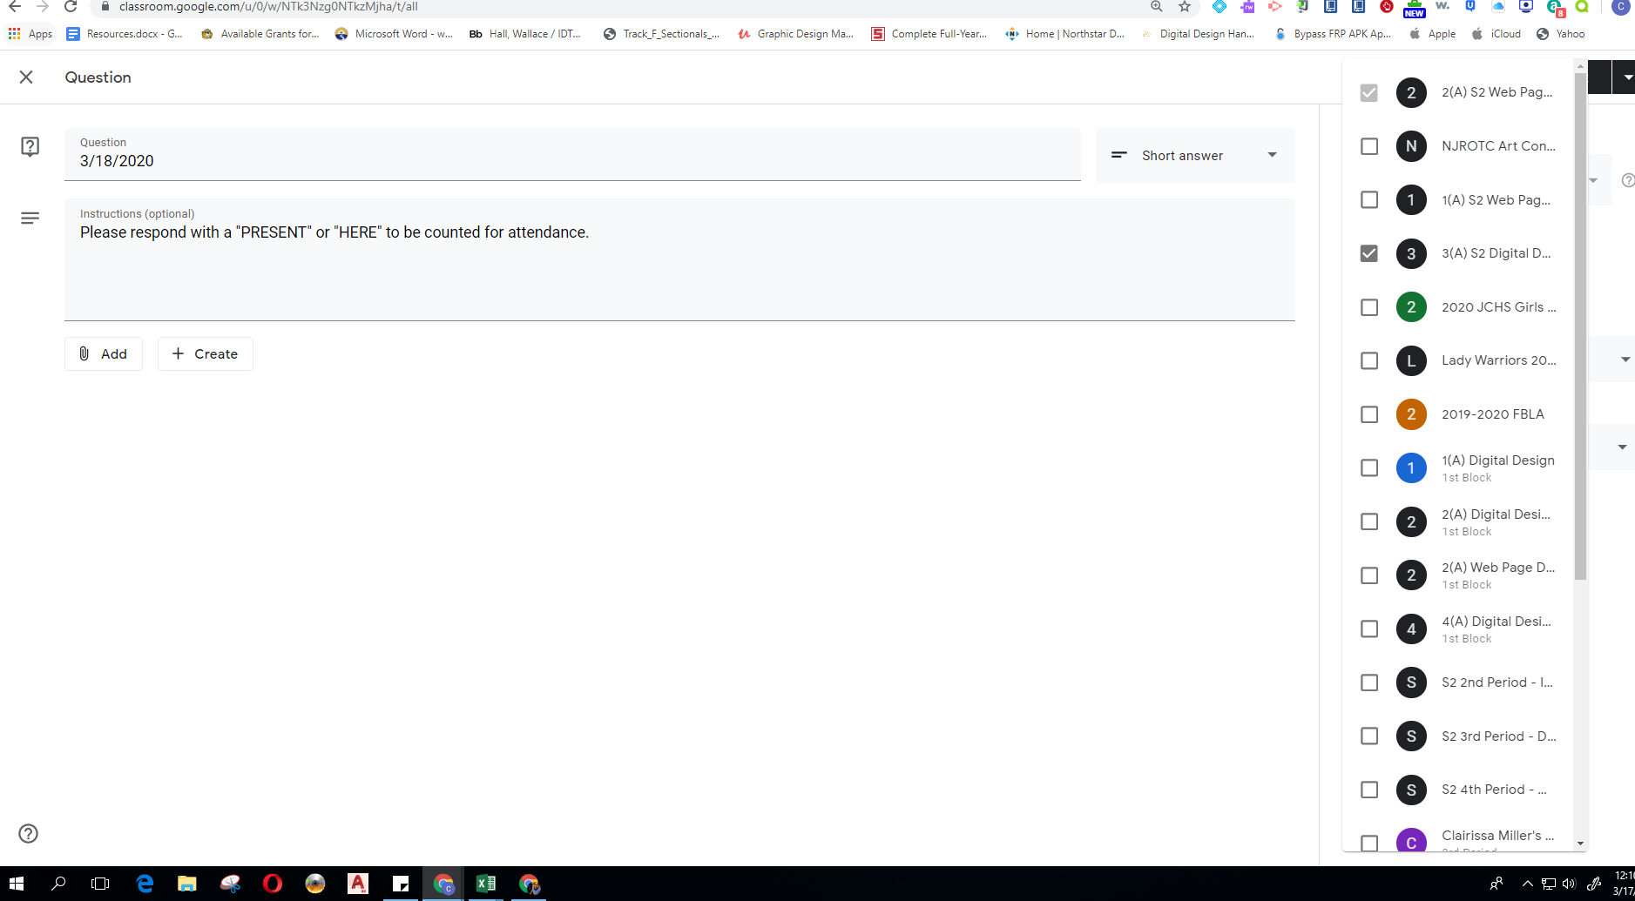Click the Question title input field
Viewport: 1635px width, 901px height.
571,161
